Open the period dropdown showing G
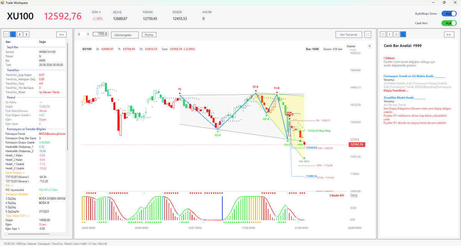 (83, 34)
